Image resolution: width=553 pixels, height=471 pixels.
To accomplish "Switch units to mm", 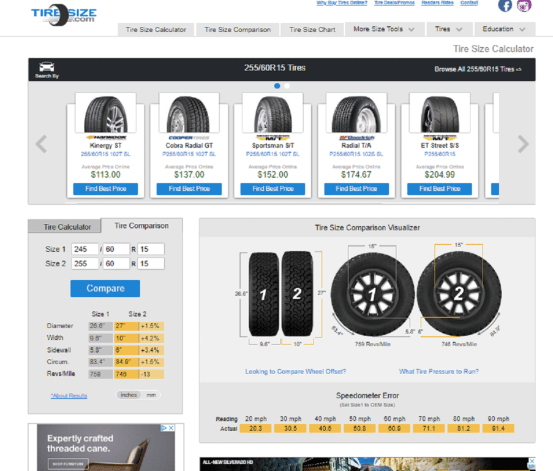I will coord(151,395).
